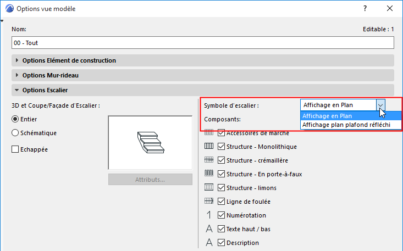
Task: Select the Schématique radio button
Action: [x=15, y=133]
